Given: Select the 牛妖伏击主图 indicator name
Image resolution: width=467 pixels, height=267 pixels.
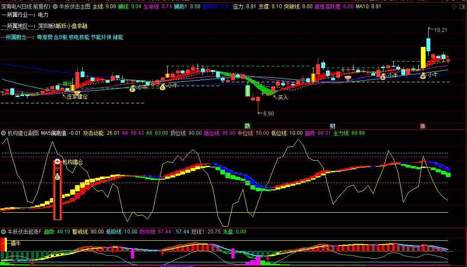Looking at the screenshot, I should 75,7.
